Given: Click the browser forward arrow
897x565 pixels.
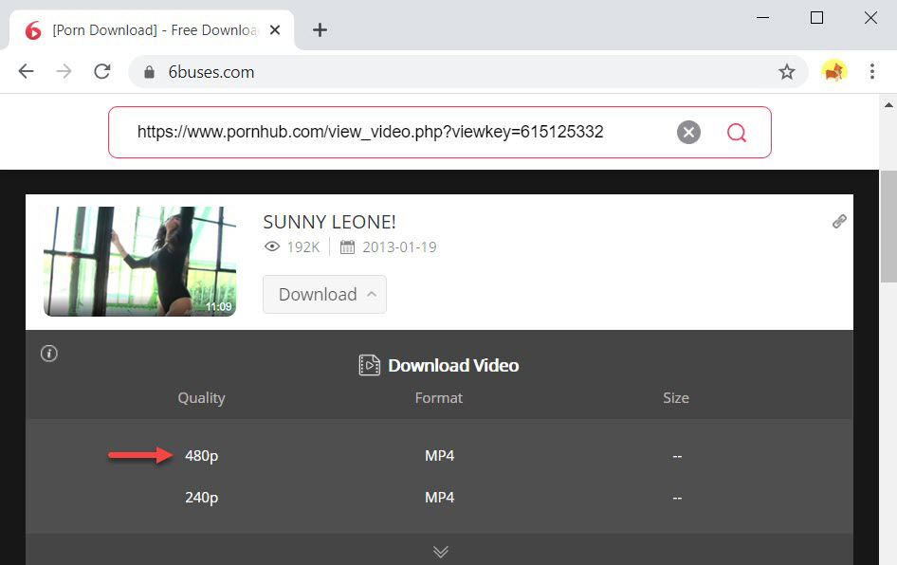Looking at the screenshot, I should pyautogui.click(x=64, y=71).
